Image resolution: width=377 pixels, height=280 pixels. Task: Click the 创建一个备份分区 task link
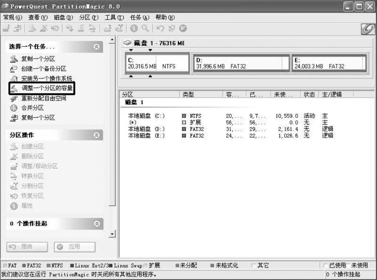click(44, 69)
